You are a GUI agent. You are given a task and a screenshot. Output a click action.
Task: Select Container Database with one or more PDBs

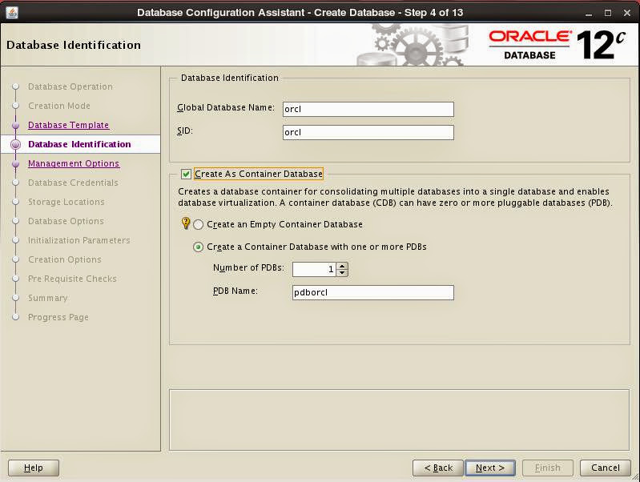coord(199,247)
